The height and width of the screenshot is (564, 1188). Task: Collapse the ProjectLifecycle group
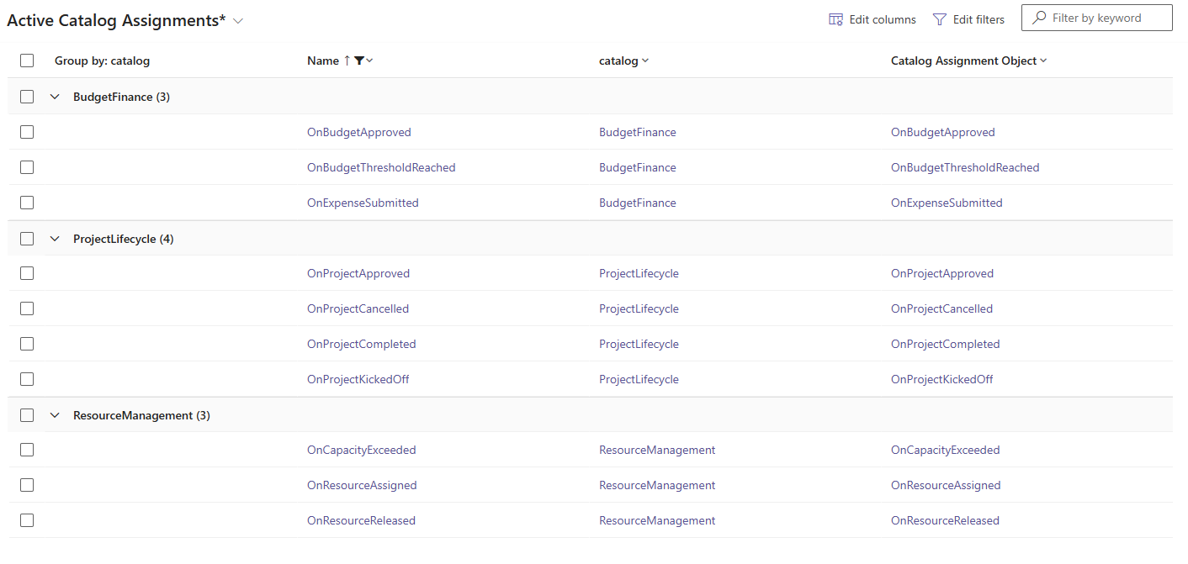click(x=55, y=238)
